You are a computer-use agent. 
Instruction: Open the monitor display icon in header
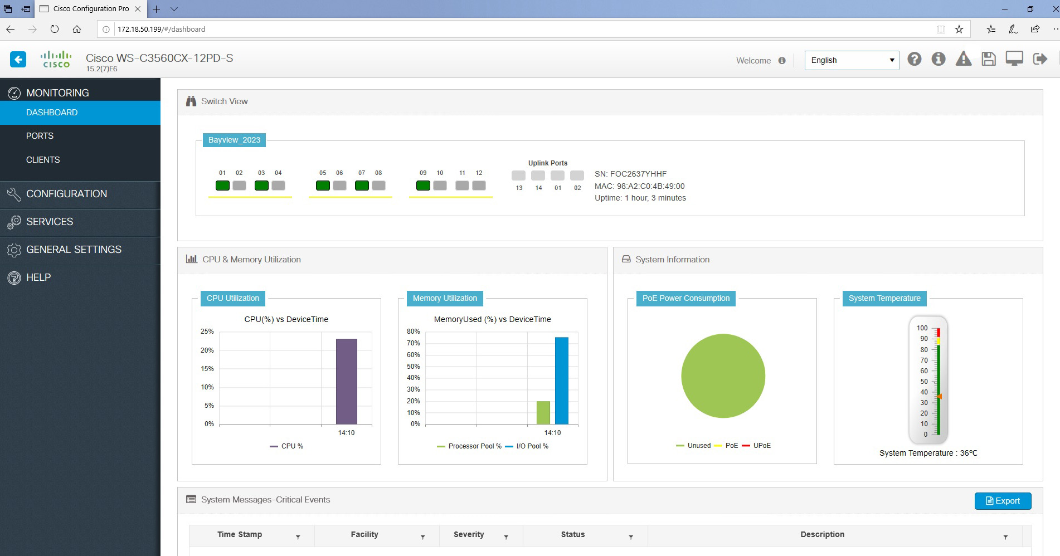tap(1014, 59)
